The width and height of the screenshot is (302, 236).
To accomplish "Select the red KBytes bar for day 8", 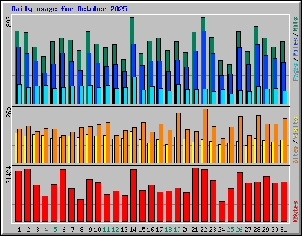I will (80, 211).
